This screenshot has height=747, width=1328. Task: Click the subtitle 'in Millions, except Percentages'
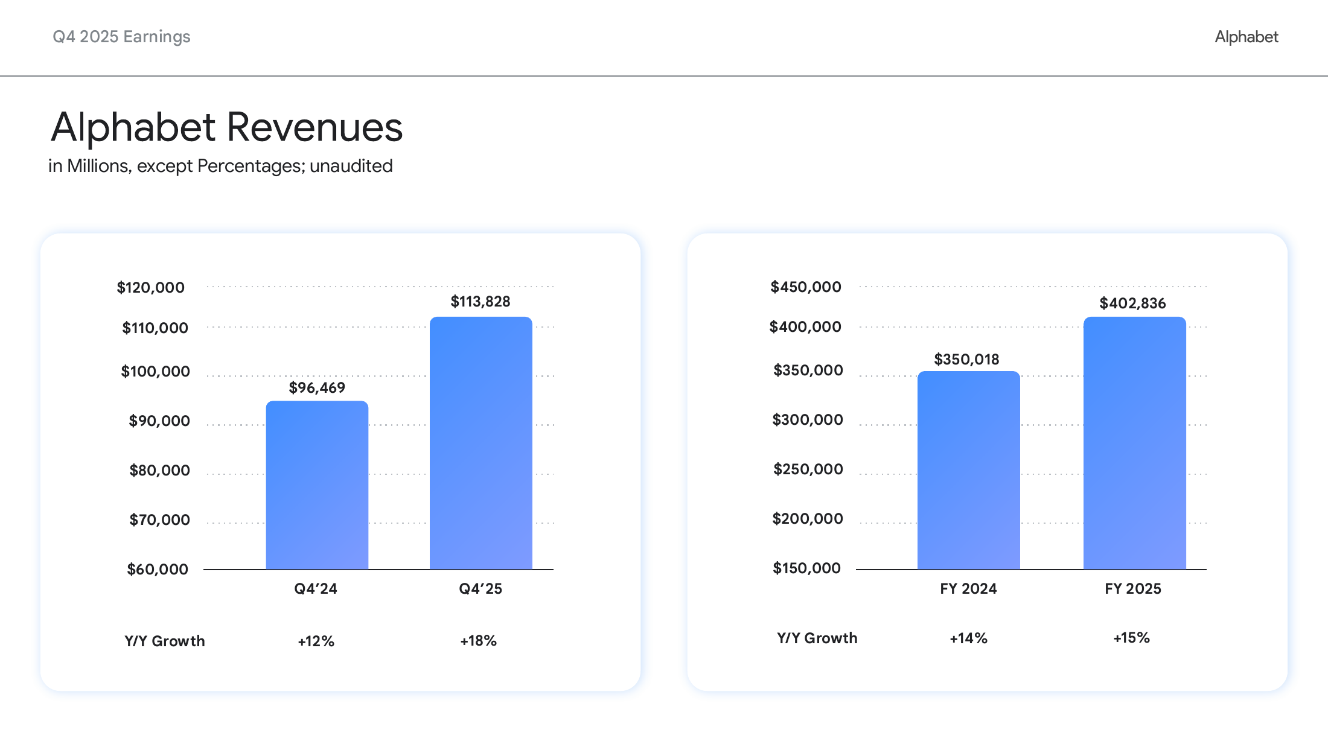220,166
